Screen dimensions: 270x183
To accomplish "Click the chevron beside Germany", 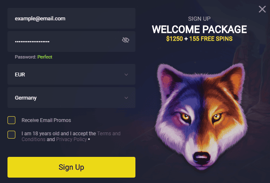I will [x=126, y=98].
